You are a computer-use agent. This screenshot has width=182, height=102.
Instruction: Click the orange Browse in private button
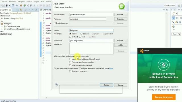[164, 97]
